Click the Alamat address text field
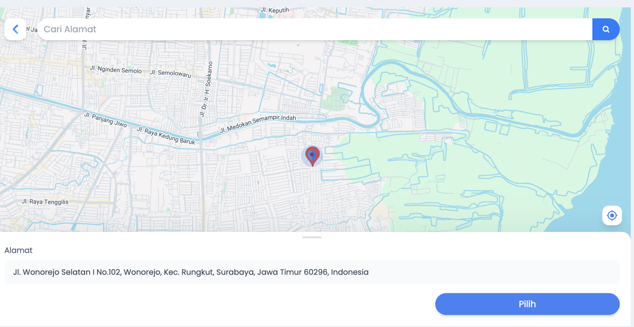This screenshot has width=634, height=327. pos(312,272)
